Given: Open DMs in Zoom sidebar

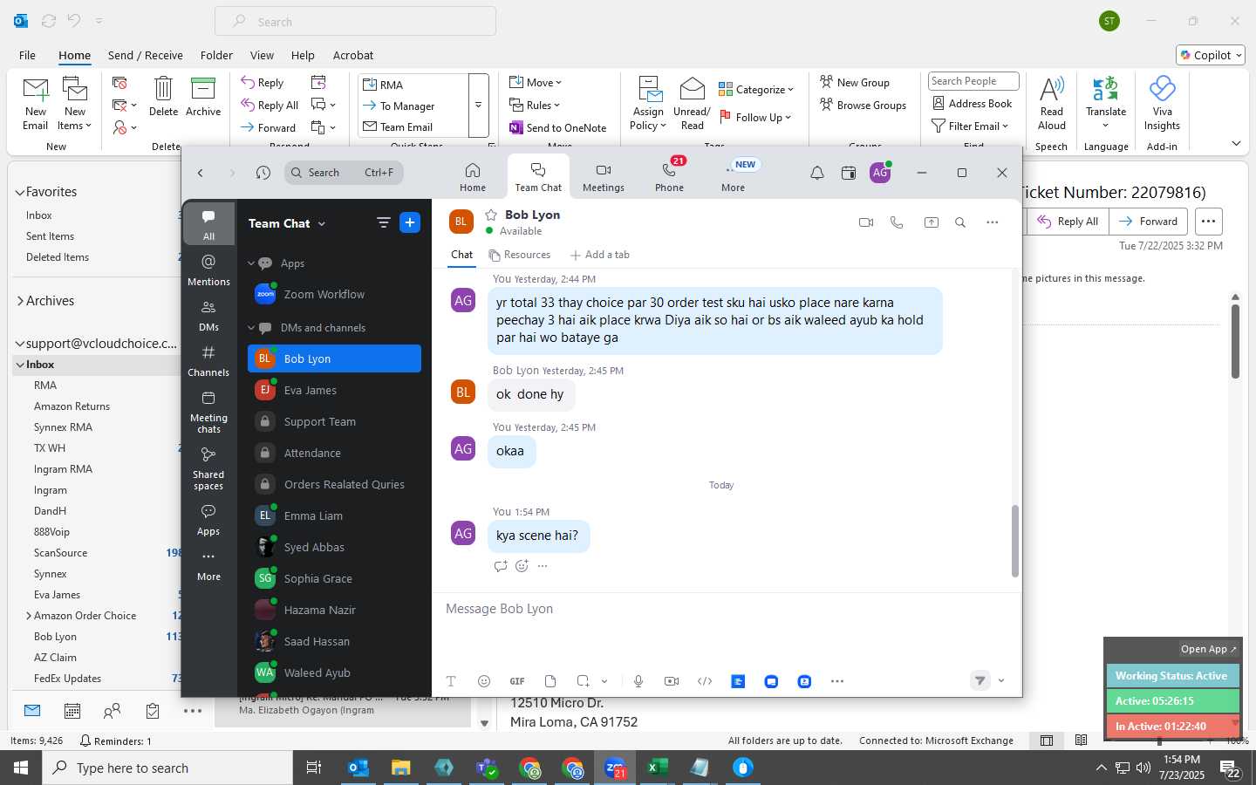Looking at the screenshot, I should point(208,315).
